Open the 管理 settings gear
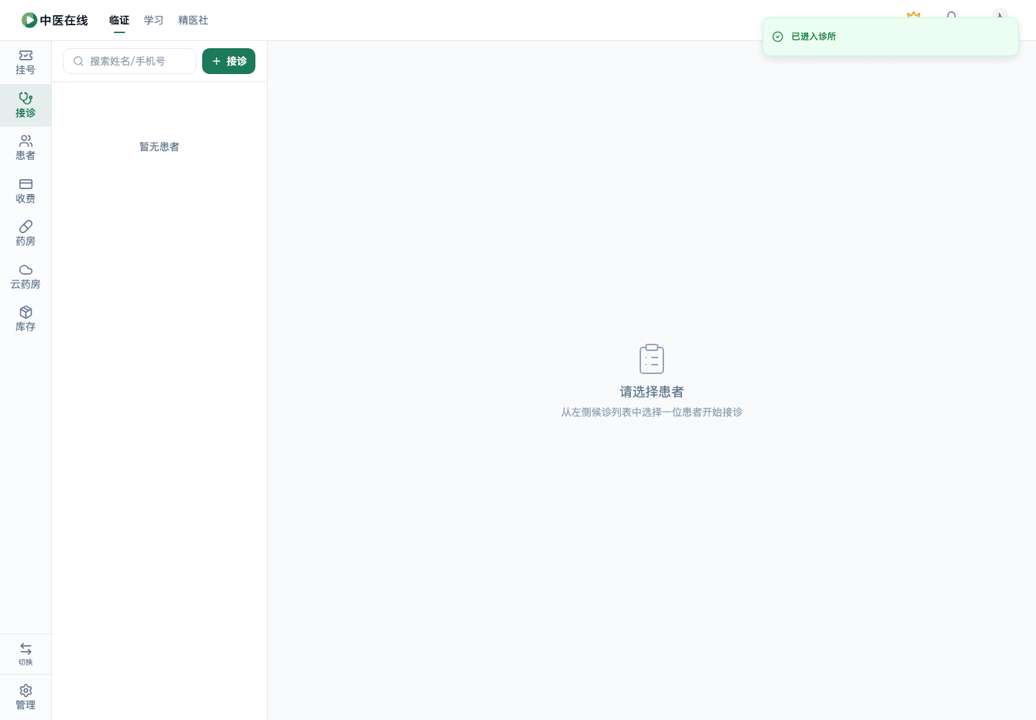Viewport: 1036px width, 720px height. (x=25, y=697)
